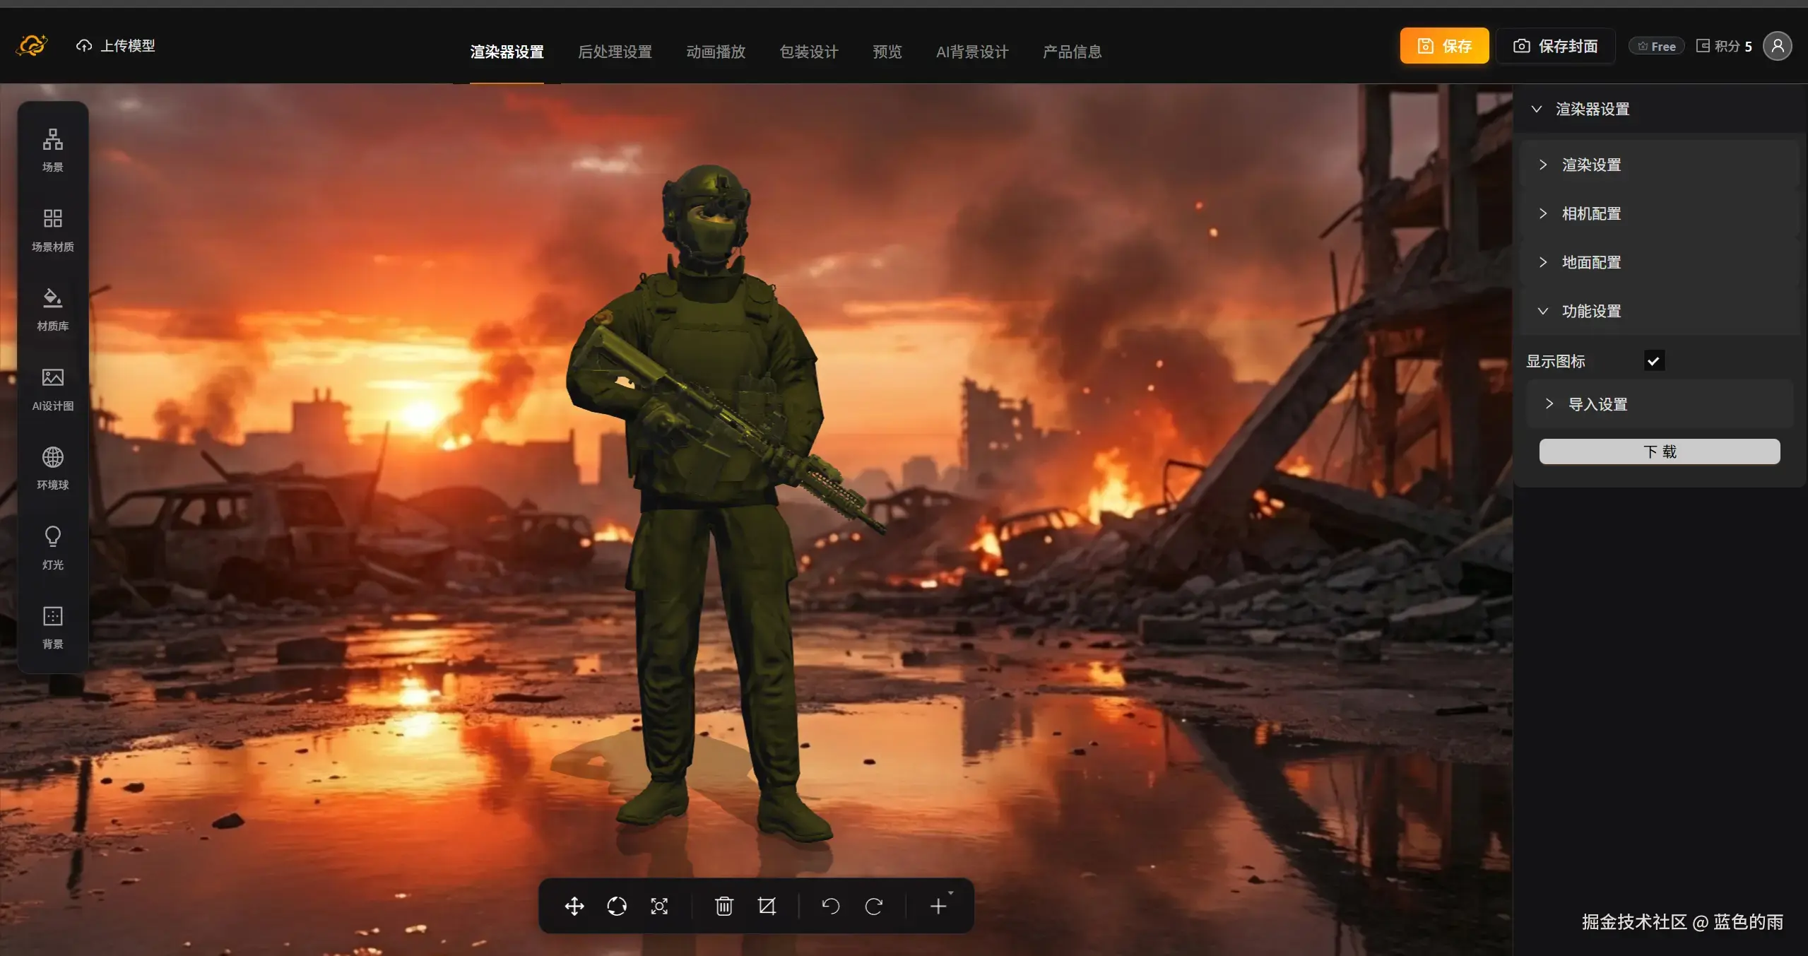Click the add (+) icon in the bottom toolbar
1808x956 pixels.
coord(937,906)
